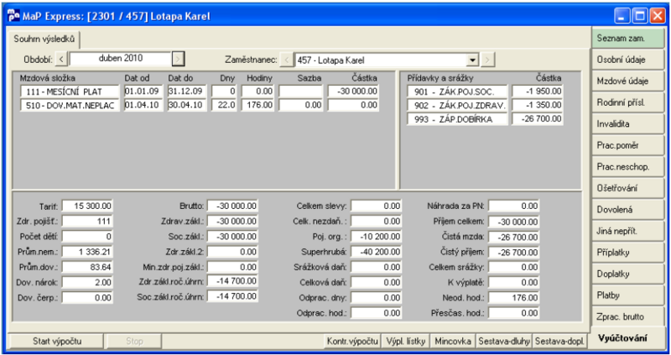This screenshot has height=355, width=671.
Task: Select 901 - ZÁK.POJ.SOC. deduction row
Action: [485, 91]
